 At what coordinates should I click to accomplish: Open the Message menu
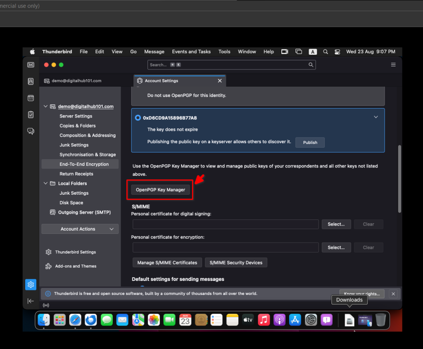tap(154, 52)
